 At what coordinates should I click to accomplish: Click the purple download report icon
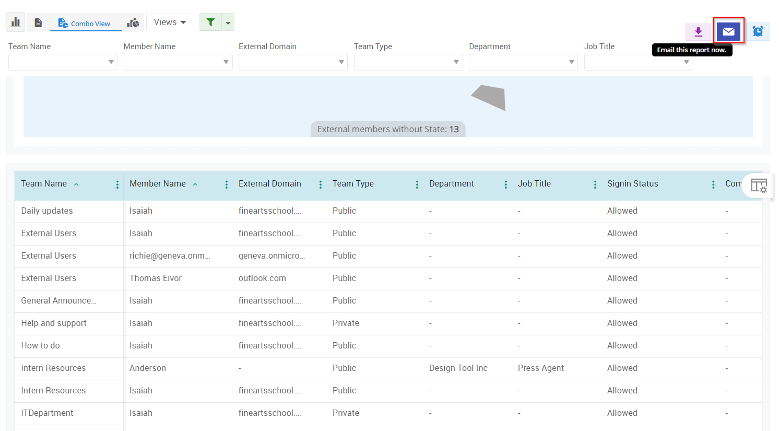pyautogui.click(x=698, y=32)
